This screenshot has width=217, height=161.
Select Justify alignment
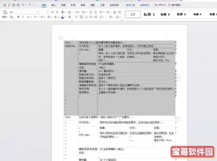(91, 17)
